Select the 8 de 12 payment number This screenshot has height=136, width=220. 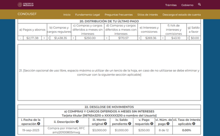tap(163, 130)
